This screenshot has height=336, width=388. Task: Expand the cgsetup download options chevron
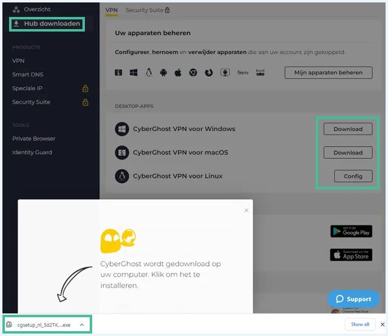pyautogui.click(x=82, y=324)
